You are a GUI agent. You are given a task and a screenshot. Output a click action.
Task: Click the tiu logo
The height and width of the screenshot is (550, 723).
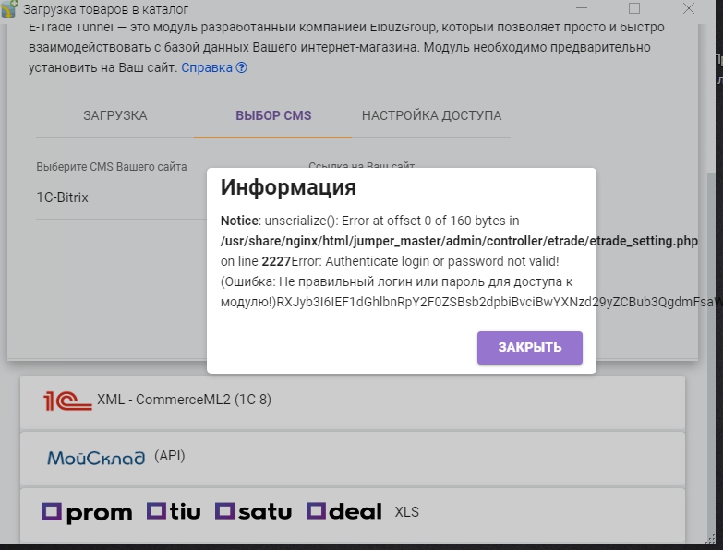[174, 511]
